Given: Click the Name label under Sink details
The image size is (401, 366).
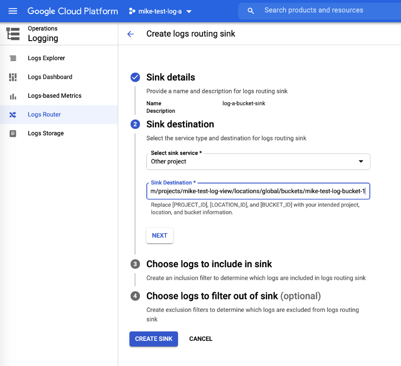Looking at the screenshot, I should (154, 103).
